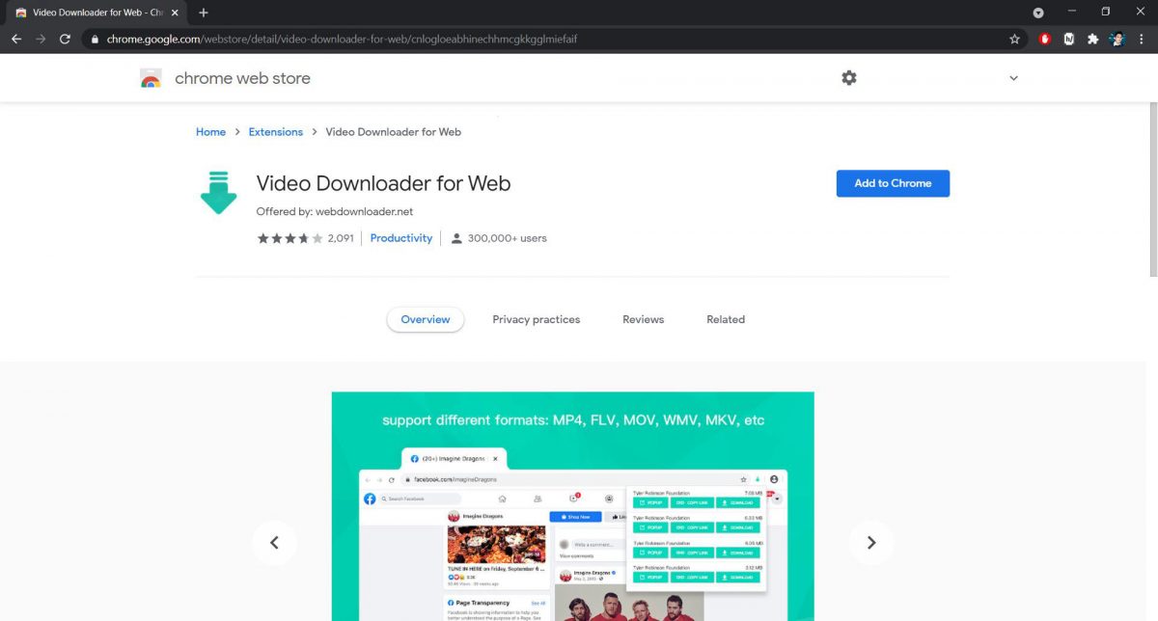Go back using the browser back arrow
Viewport: 1158px width, 621px height.
click(x=16, y=39)
